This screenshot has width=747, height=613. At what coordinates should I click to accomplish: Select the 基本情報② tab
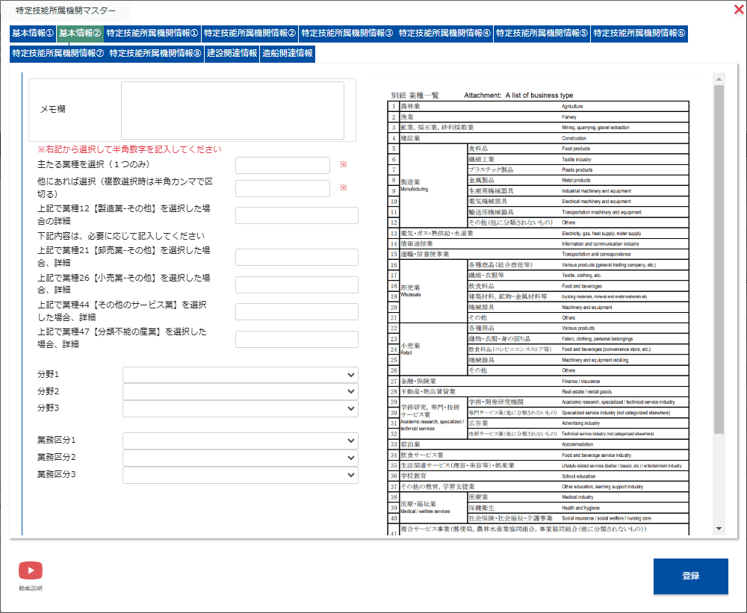[x=80, y=33]
